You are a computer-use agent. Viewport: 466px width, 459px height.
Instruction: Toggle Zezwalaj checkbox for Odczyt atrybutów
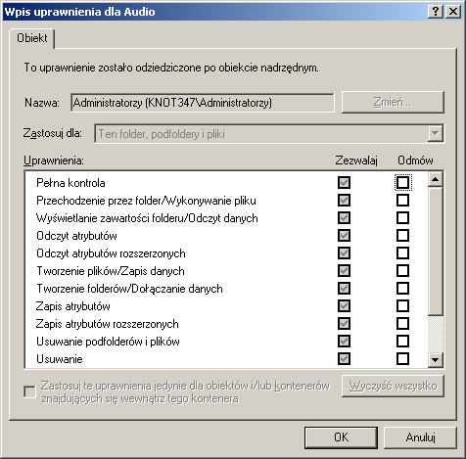point(344,235)
